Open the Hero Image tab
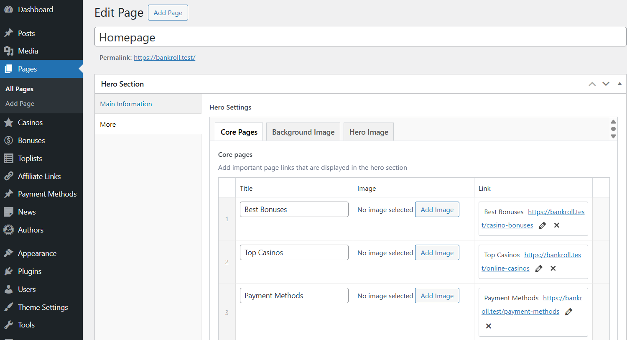627x340 pixels. coord(368,132)
